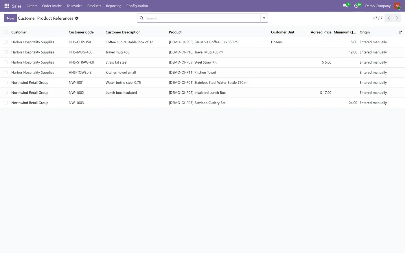Sort by the Customer Unit column header
Viewport: 405px width, 253px height.
point(283,32)
